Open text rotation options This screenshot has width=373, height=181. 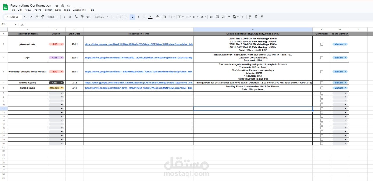pos(203,17)
